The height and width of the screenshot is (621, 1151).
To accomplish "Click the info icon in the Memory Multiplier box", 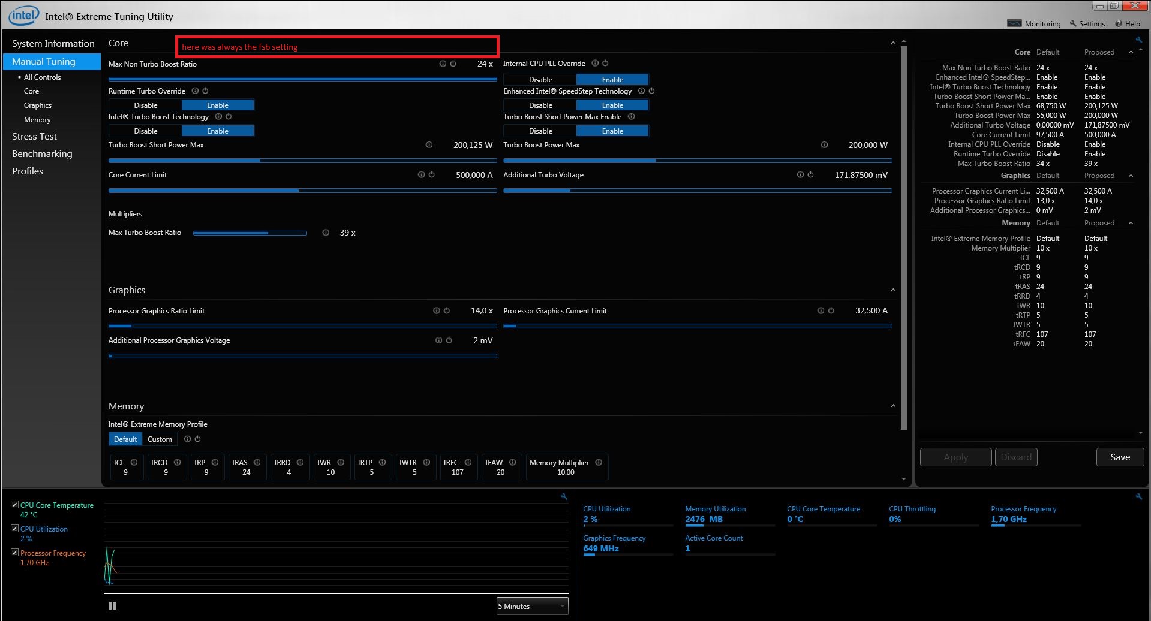I will [x=599, y=462].
